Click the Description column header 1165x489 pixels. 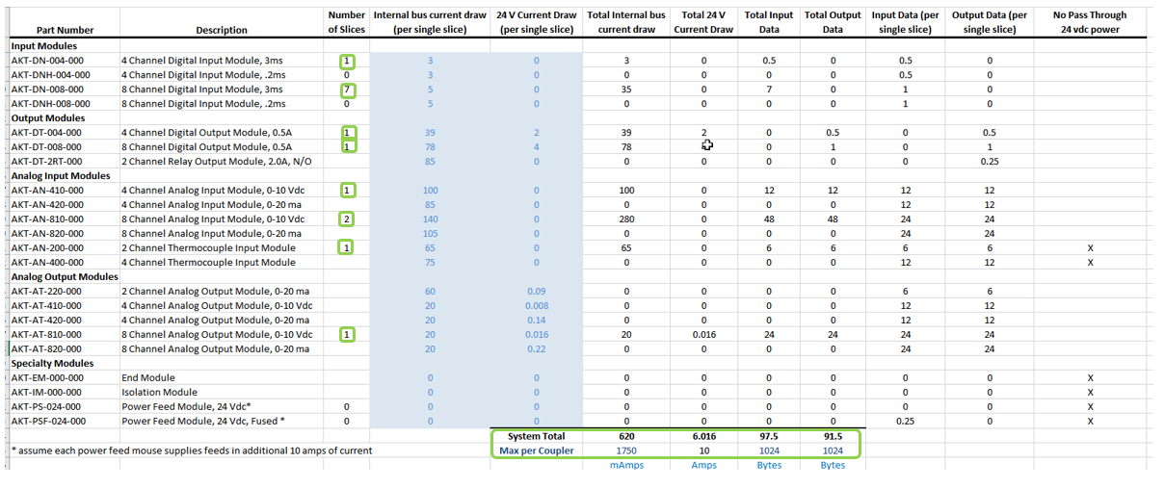tap(222, 30)
